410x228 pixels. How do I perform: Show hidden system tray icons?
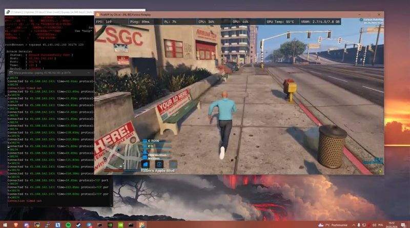(354, 225)
